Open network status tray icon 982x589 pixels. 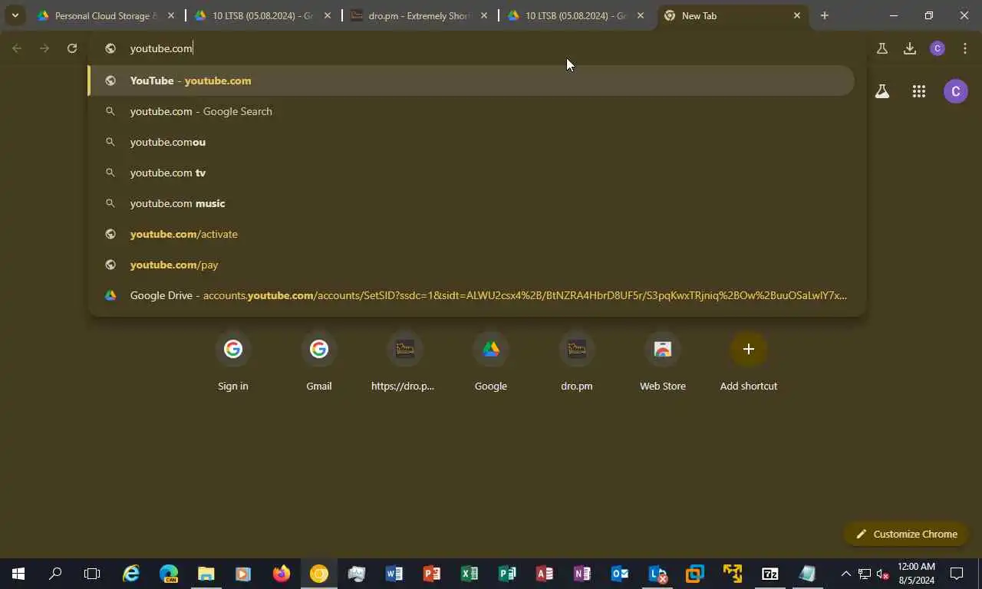865,574
